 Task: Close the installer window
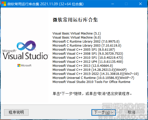point(140,4)
